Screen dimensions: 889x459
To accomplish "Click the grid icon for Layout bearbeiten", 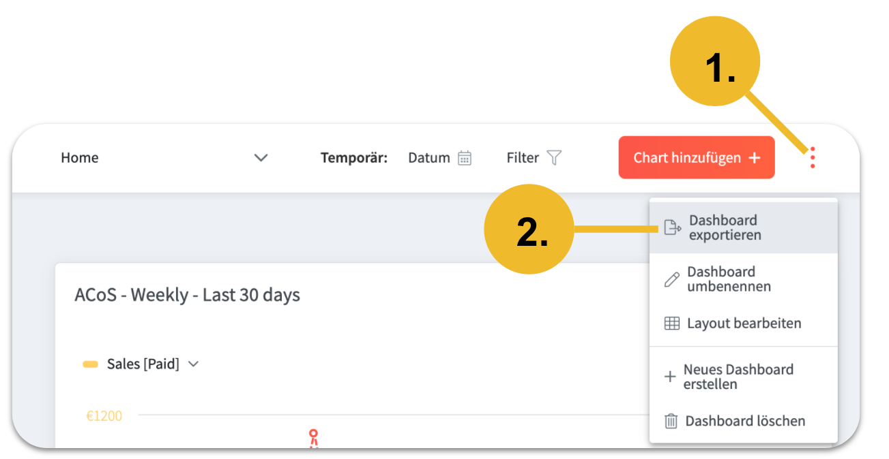I will click(671, 323).
